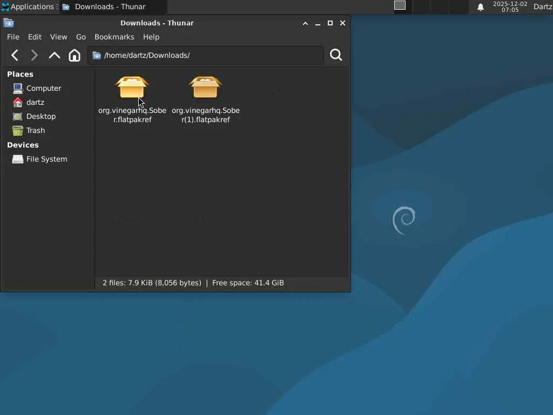Go forward with the right arrow button
553x415 pixels.
(x=34, y=56)
